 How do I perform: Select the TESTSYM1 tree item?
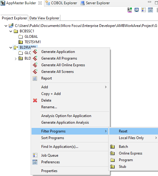tap(32, 42)
